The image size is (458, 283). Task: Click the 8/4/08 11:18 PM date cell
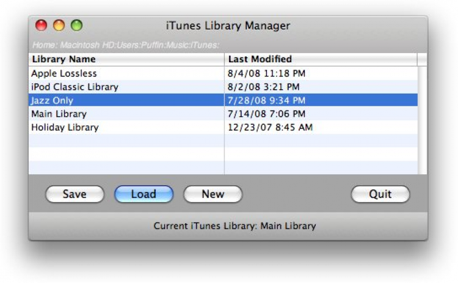coord(266,73)
